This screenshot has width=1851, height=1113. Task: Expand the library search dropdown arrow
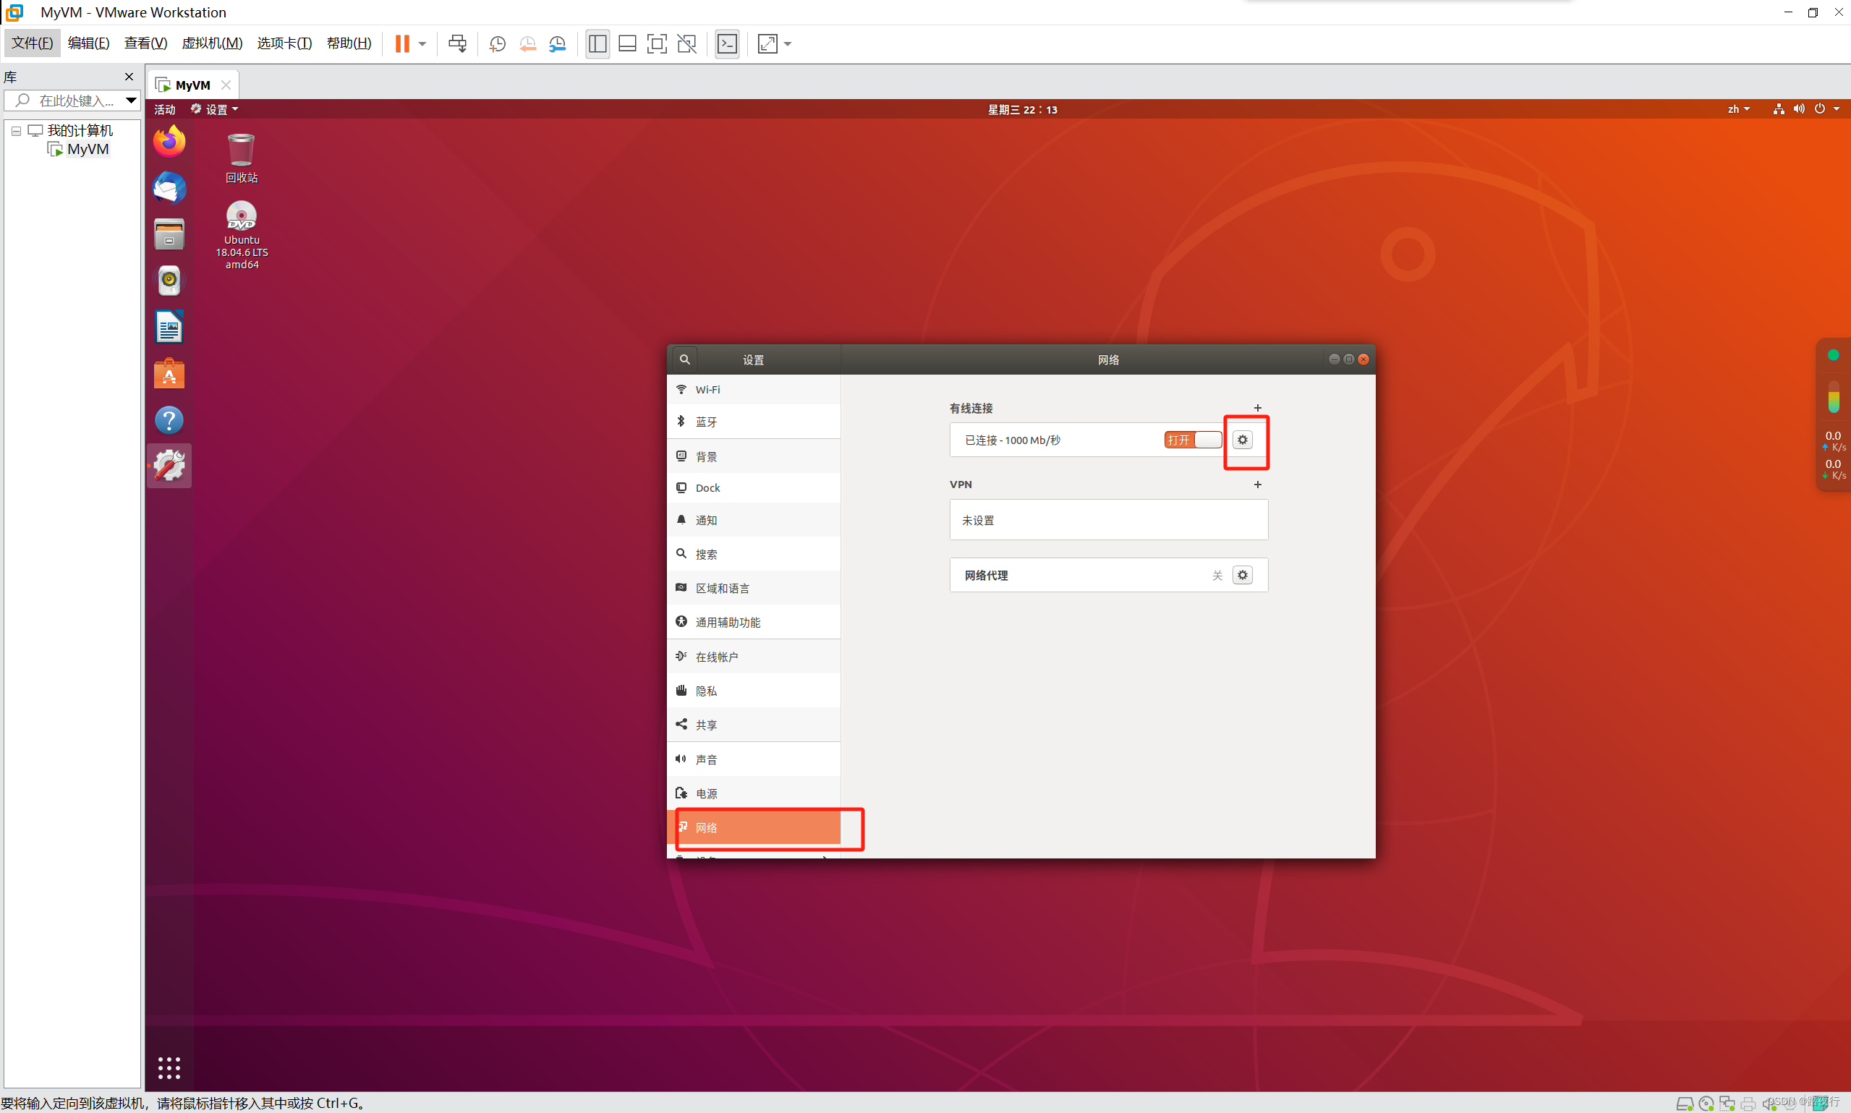coord(131,101)
